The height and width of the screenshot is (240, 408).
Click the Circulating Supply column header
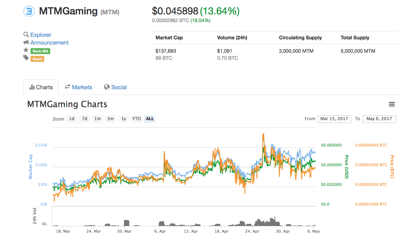[300, 38]
